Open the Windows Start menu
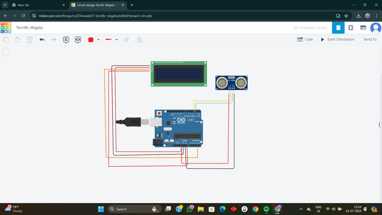 pos(101,209)
